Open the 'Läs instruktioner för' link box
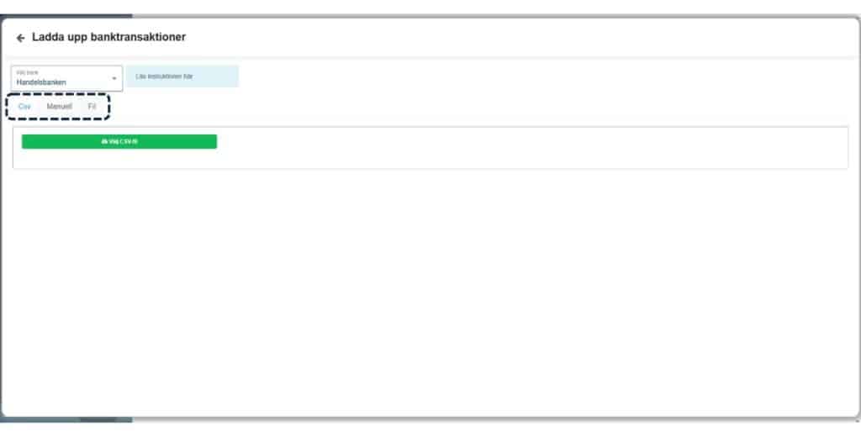This screenshot has width=861, height=437. click(x=182, y=76)
